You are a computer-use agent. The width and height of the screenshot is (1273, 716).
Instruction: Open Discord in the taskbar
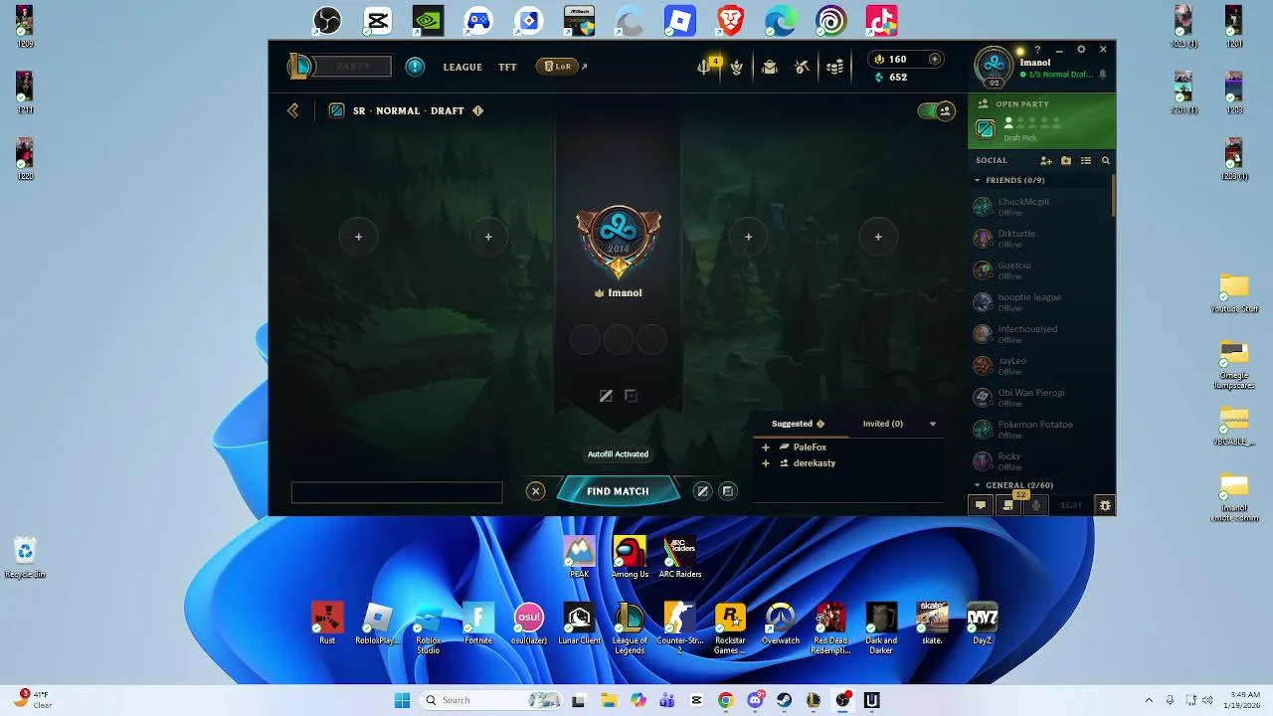tap(755, 700)
